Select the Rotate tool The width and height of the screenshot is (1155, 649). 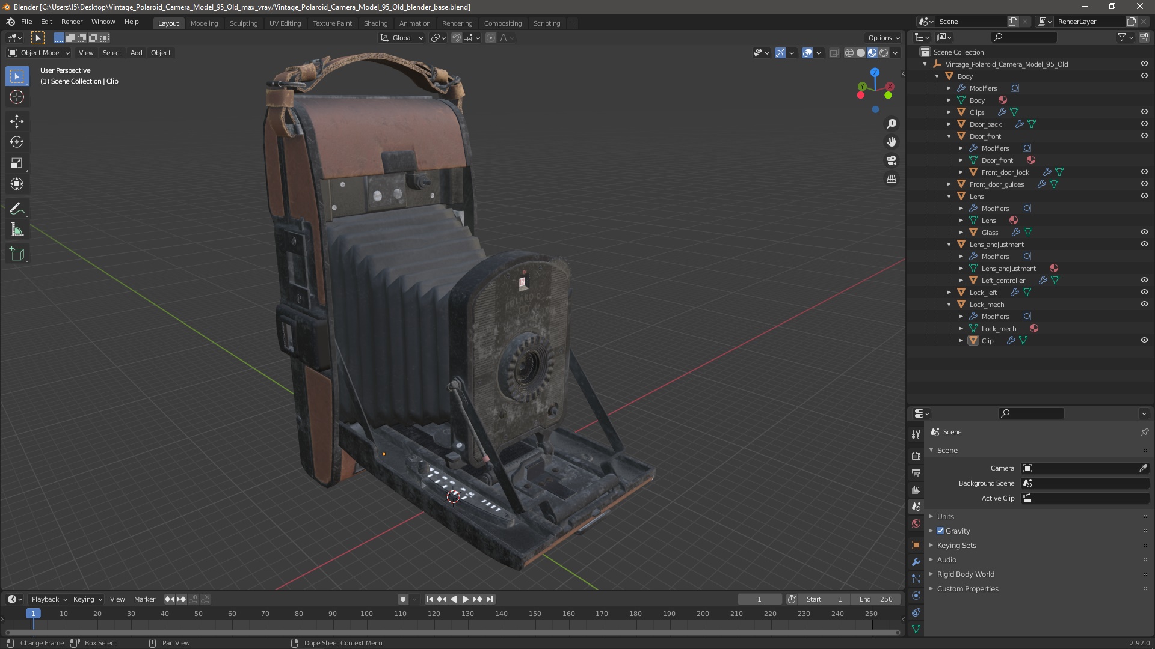(17, 142)
